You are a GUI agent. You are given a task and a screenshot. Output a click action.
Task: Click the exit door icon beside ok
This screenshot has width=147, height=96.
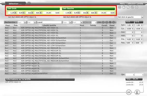pyautogui.click(x=137, y=92)
